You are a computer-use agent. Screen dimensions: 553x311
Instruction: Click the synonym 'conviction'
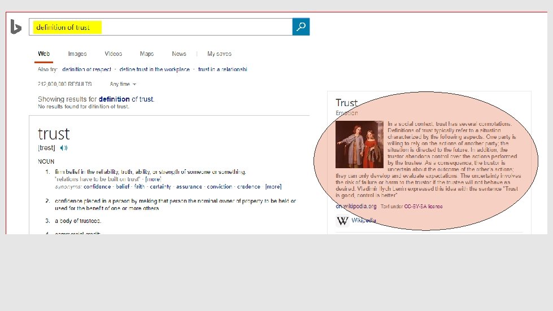(219, 187)
